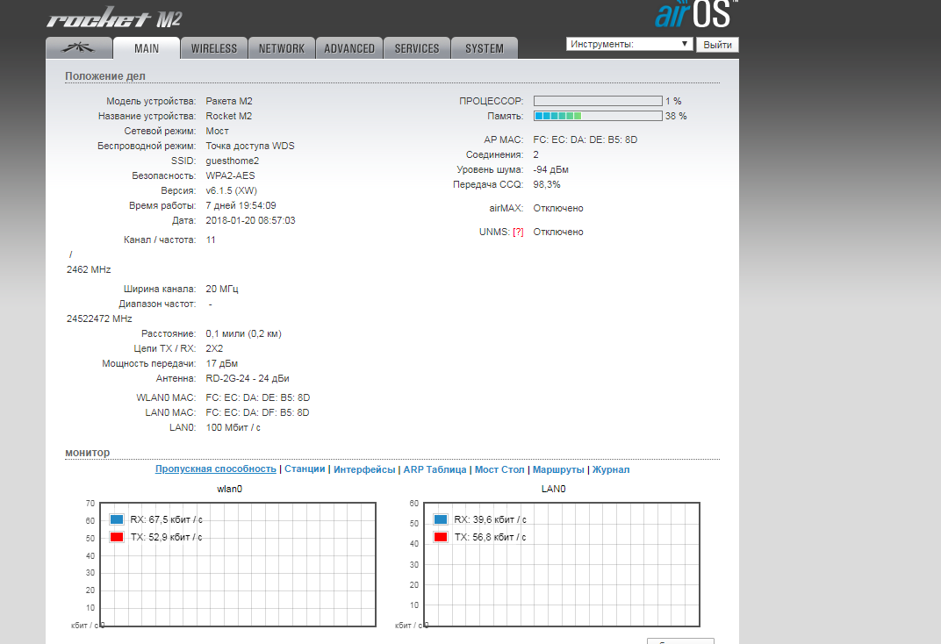Select the uptime value 7 дней 19:54:09
Image resolution: width=941 pixels, height=644 pixels.
click(241, 205)
